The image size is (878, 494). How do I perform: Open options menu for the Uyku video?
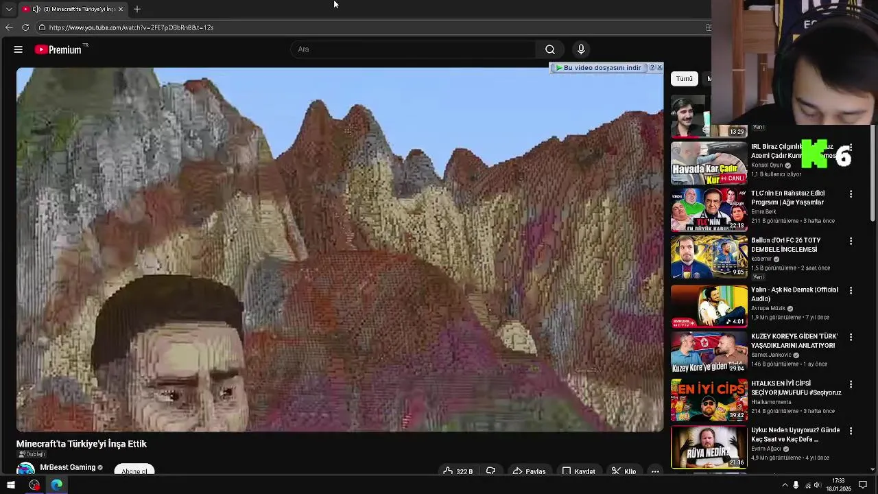851,431
